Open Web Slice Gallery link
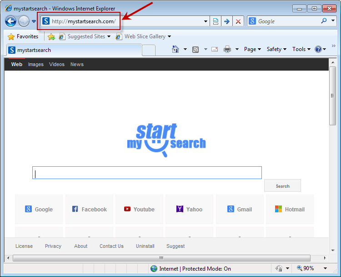This screenshot has height=277, width=341. [x=143, y=36]
